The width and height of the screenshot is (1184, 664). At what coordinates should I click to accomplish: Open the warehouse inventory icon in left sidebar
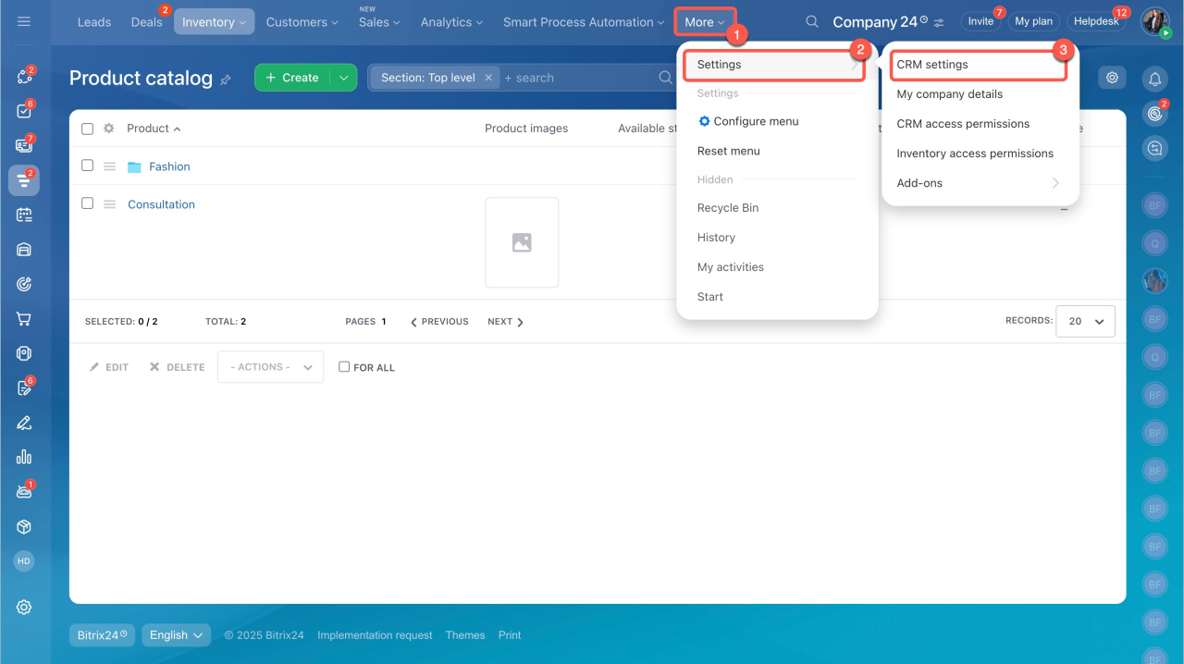pos(24,249)
